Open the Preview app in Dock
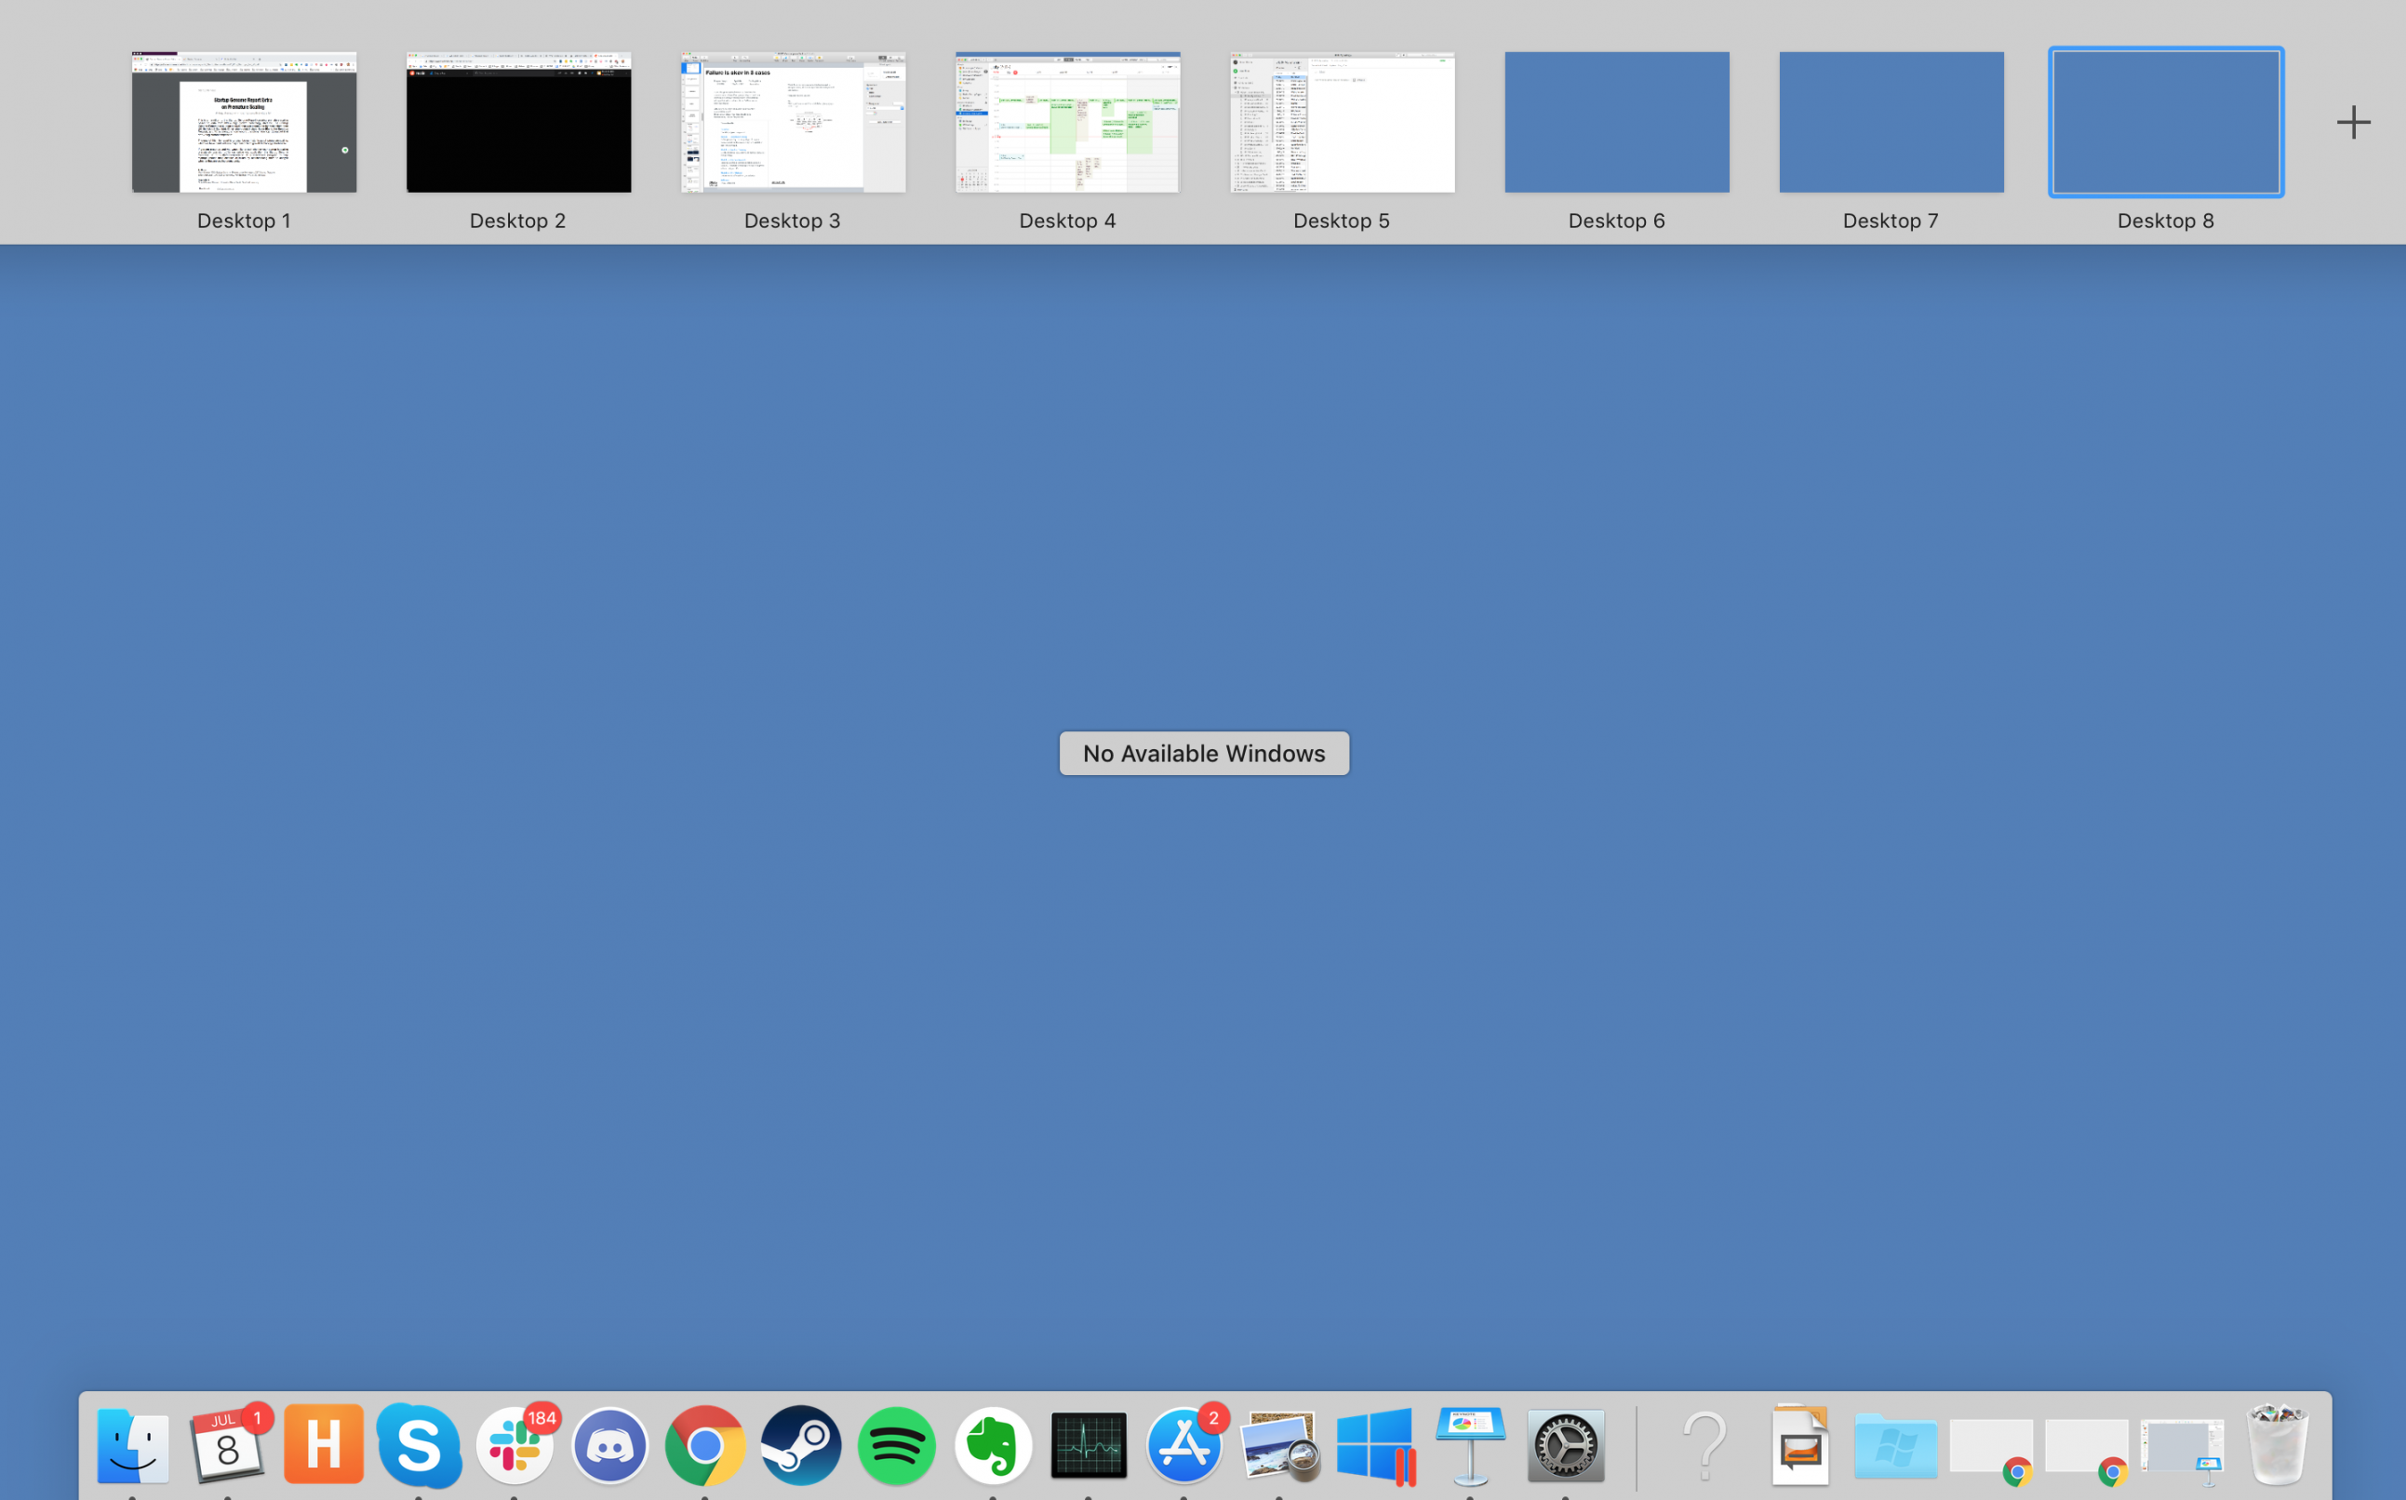Viewport: 2406px width, 1500px height. [x=1280, y=1445]
